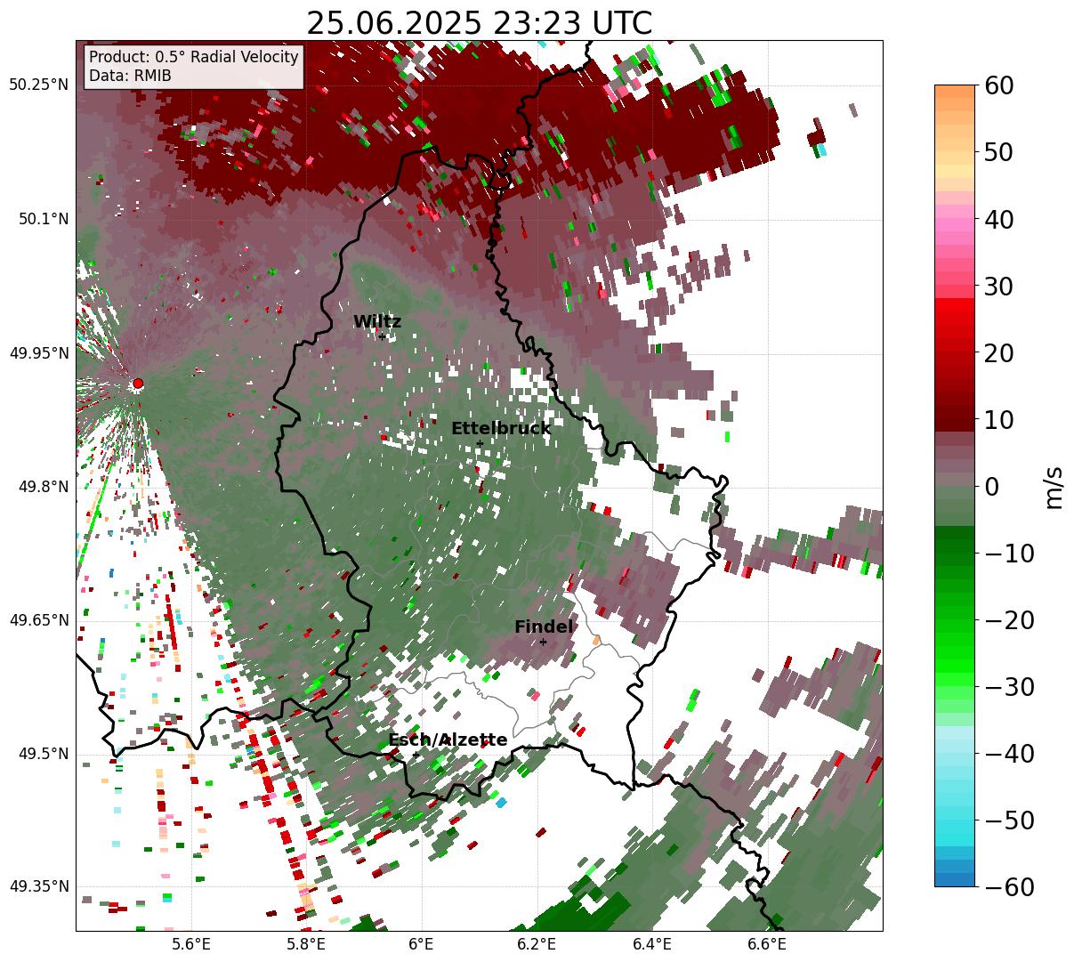Click the 49.8°N latitude tick label
This screenshot has height=962, width=1074.
[43, 487]
